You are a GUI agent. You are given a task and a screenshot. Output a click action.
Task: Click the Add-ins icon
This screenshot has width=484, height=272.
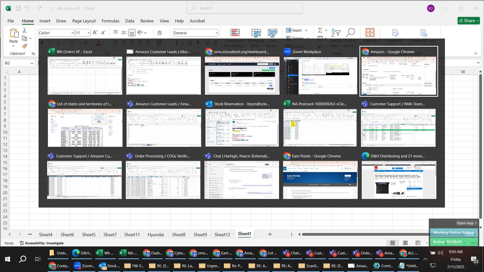(370, 32)
